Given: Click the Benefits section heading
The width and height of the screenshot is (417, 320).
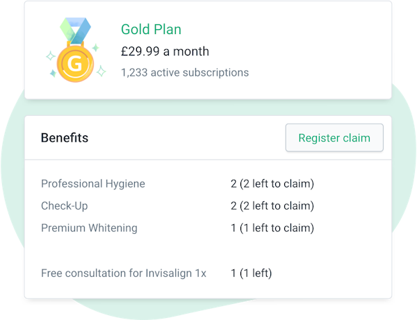Looking at the screenshot, I should coord(65,137).
